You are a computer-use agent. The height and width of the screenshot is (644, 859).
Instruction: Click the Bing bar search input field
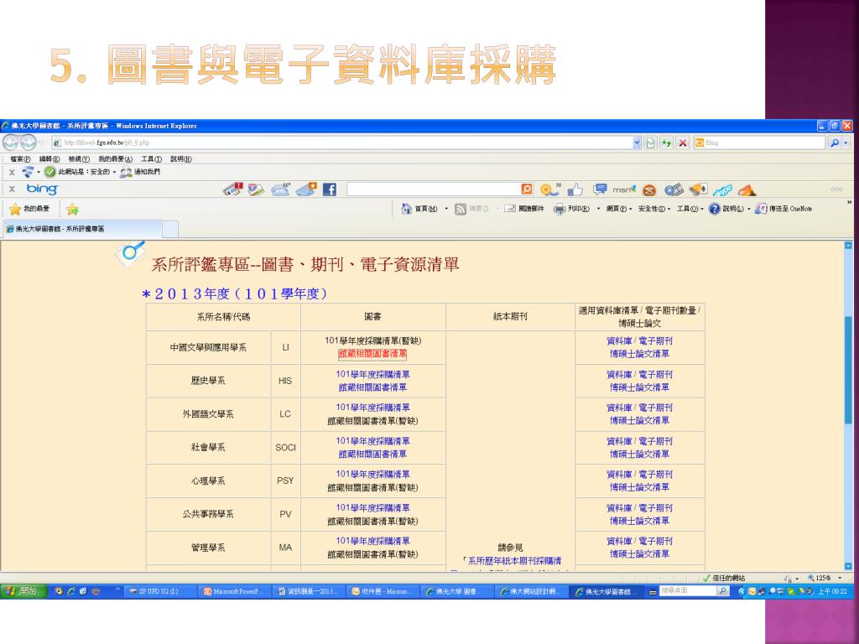[433, 189]
